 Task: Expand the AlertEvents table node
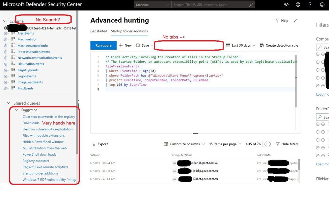click(x=6, y=33)
